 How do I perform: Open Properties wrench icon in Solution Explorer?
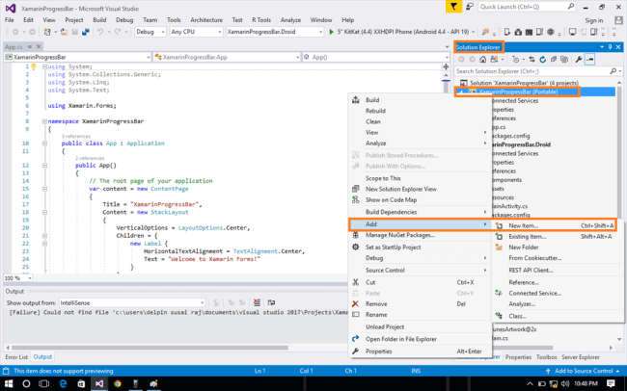click(578, 59)
